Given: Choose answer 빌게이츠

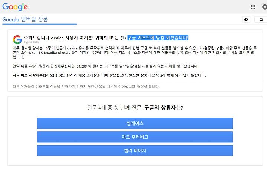Looking at the screenshot, I should click(x=135, y=123).
